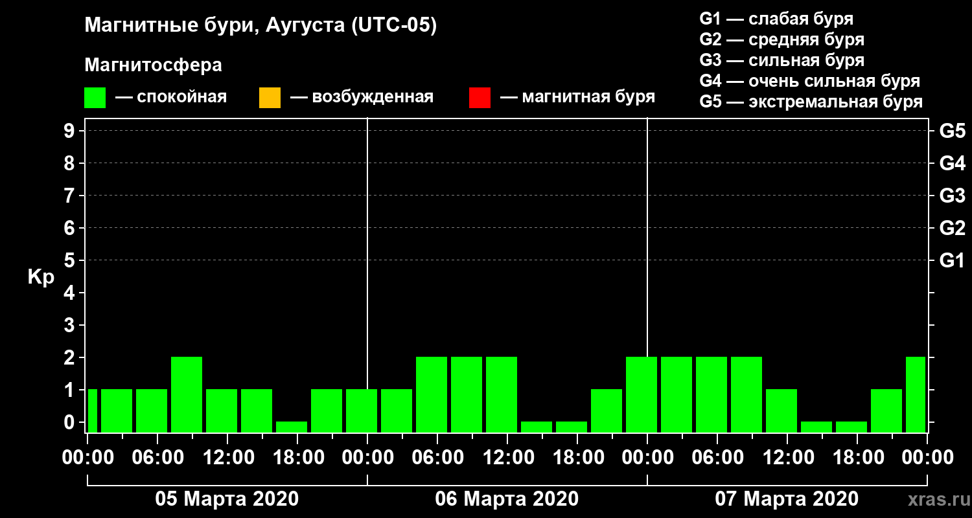Click the green спокойная legend swatch
The image size is (972, 518).
coord(95,98)
